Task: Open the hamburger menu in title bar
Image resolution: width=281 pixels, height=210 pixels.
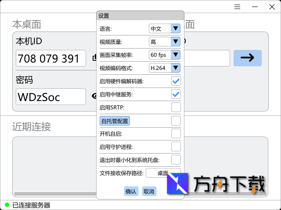Action: click(x=237, y=7)
